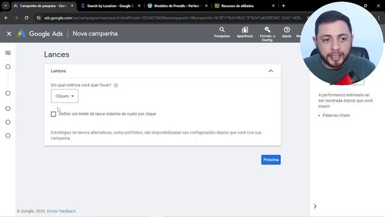The image size is (385, 217).
Task: Select the fourth step circle in the left stepper
Action: click(8, 122)
